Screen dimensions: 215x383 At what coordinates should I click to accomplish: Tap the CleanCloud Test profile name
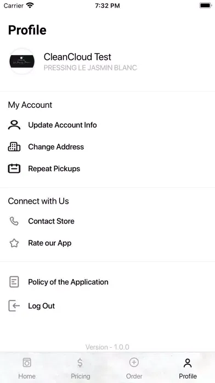pos(77,57)
